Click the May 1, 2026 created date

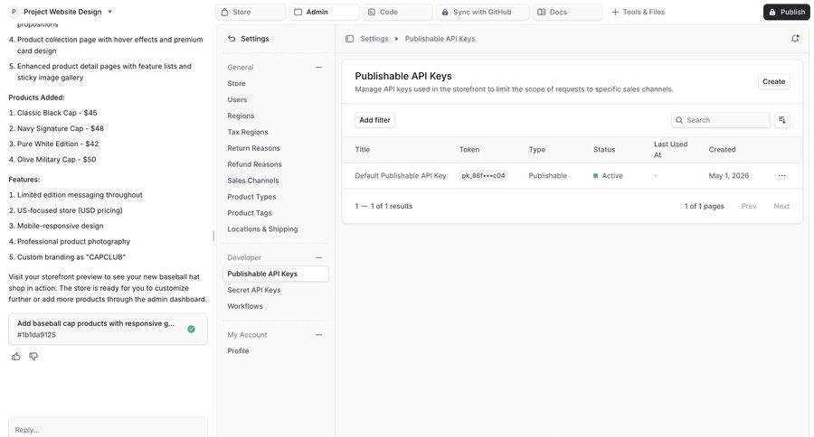point(729,176)
